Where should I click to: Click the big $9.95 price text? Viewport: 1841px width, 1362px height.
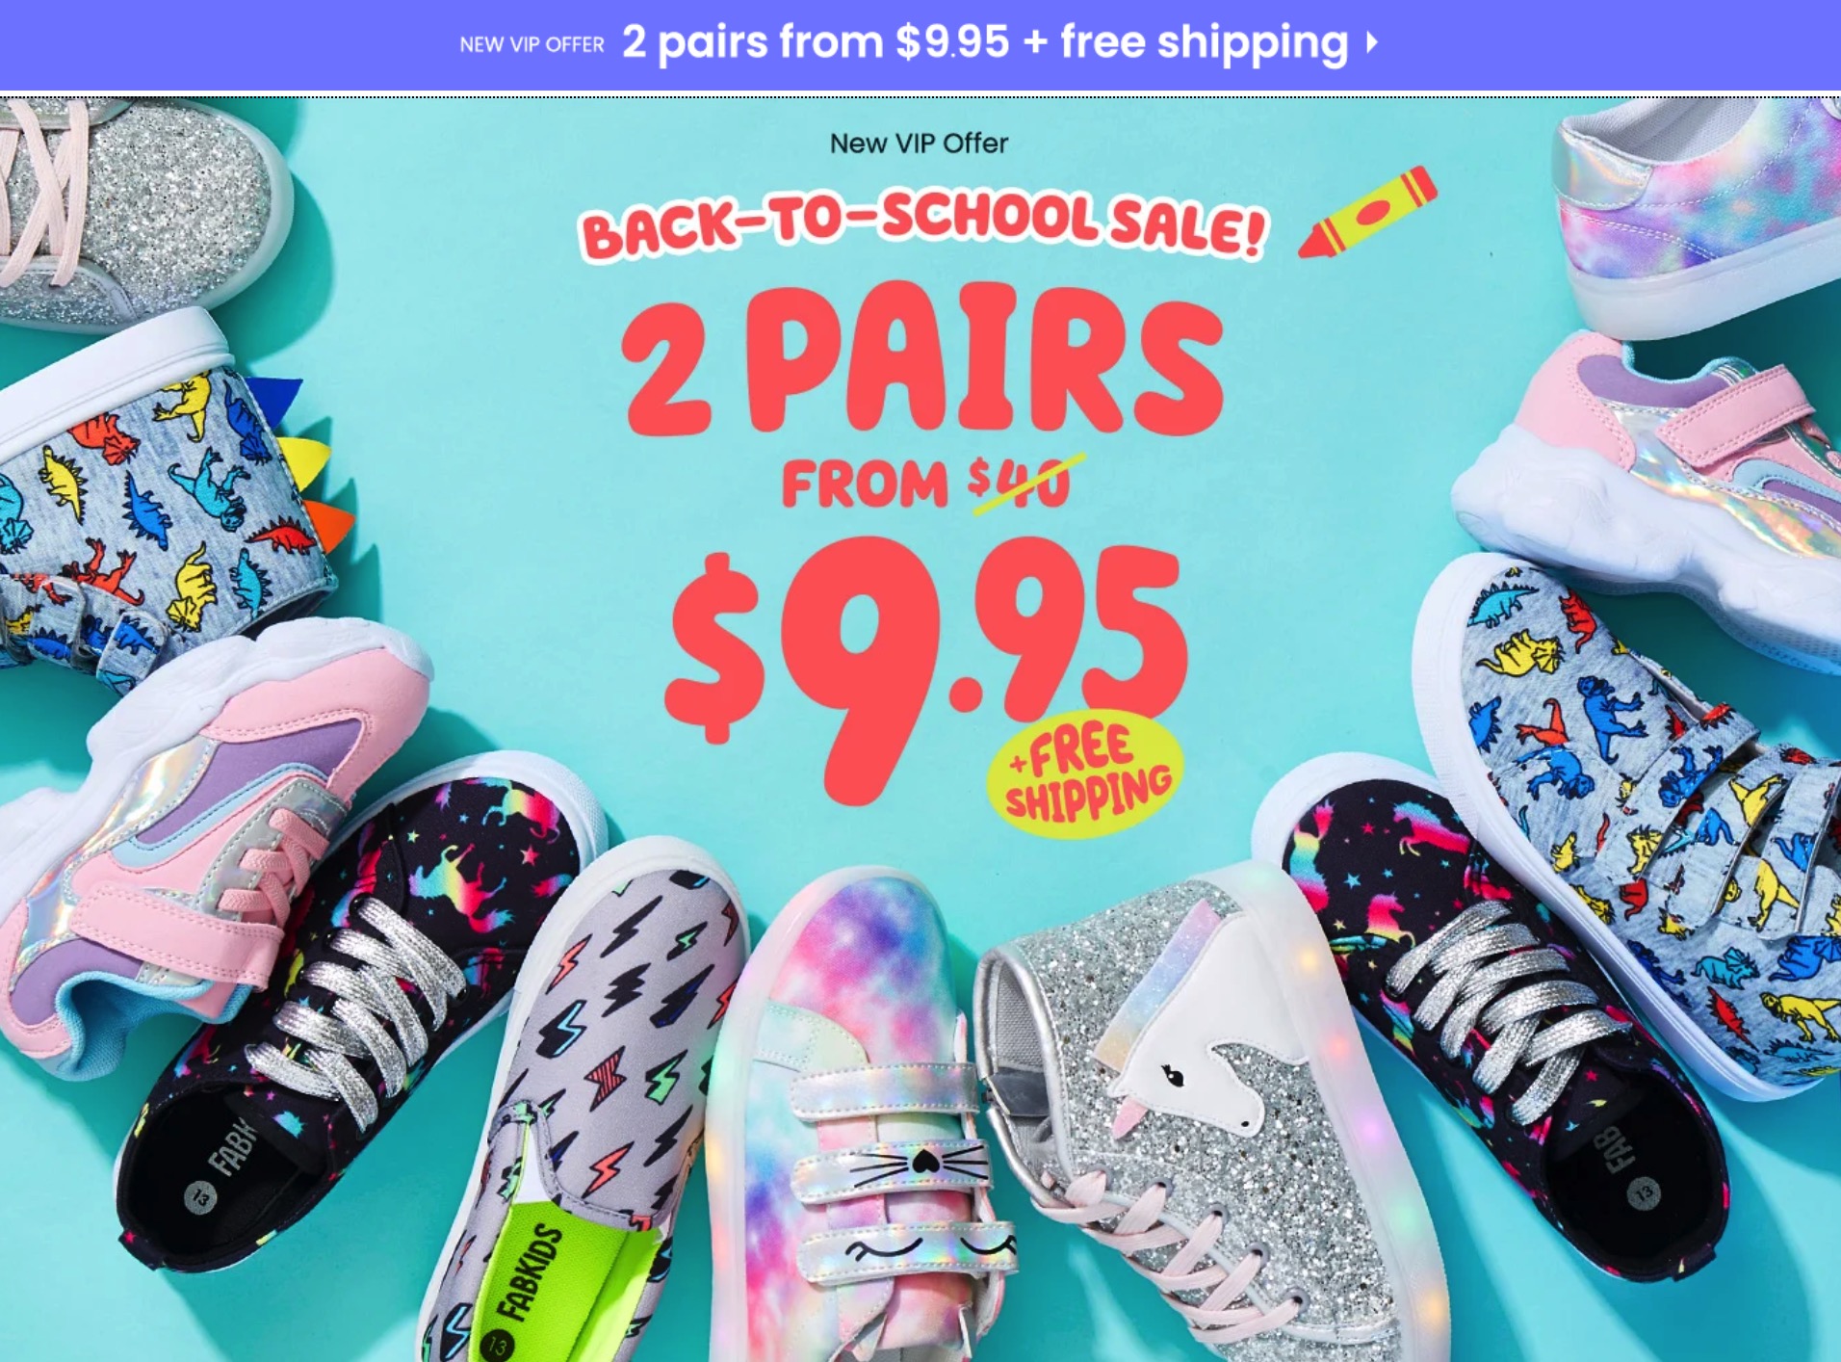pos(924,665)
